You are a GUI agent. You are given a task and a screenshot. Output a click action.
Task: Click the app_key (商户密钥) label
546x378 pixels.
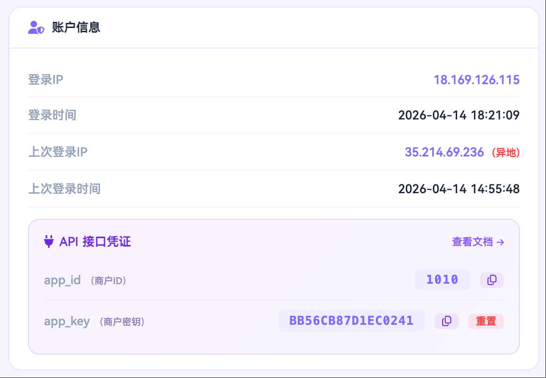click(94, 322)
